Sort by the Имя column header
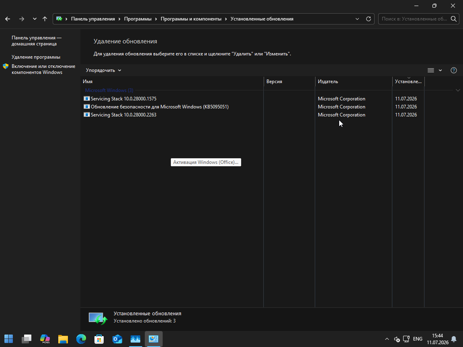This screenshot has height=347, width=463. tap(172, 82)
